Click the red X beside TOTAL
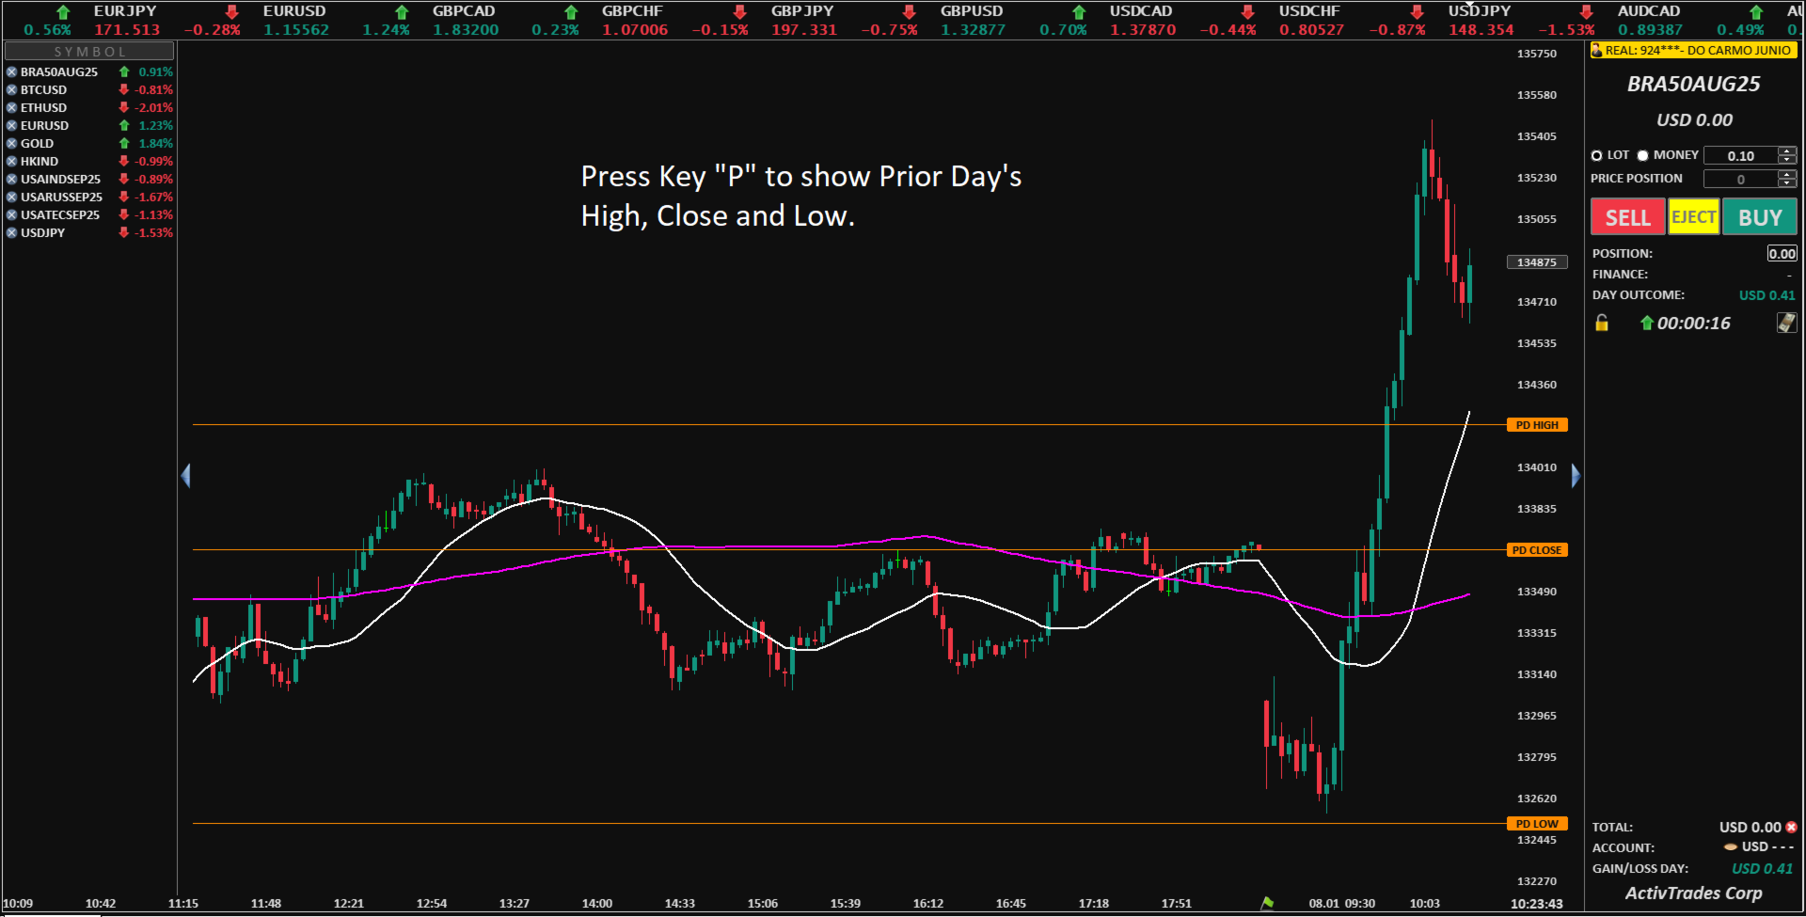The width and height of the screenshot is (1806, 917). coord(1791,828)
